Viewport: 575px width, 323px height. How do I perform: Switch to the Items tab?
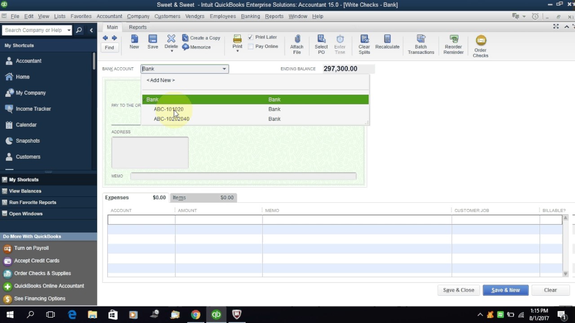pyautogui.click(x=203, y=197)
